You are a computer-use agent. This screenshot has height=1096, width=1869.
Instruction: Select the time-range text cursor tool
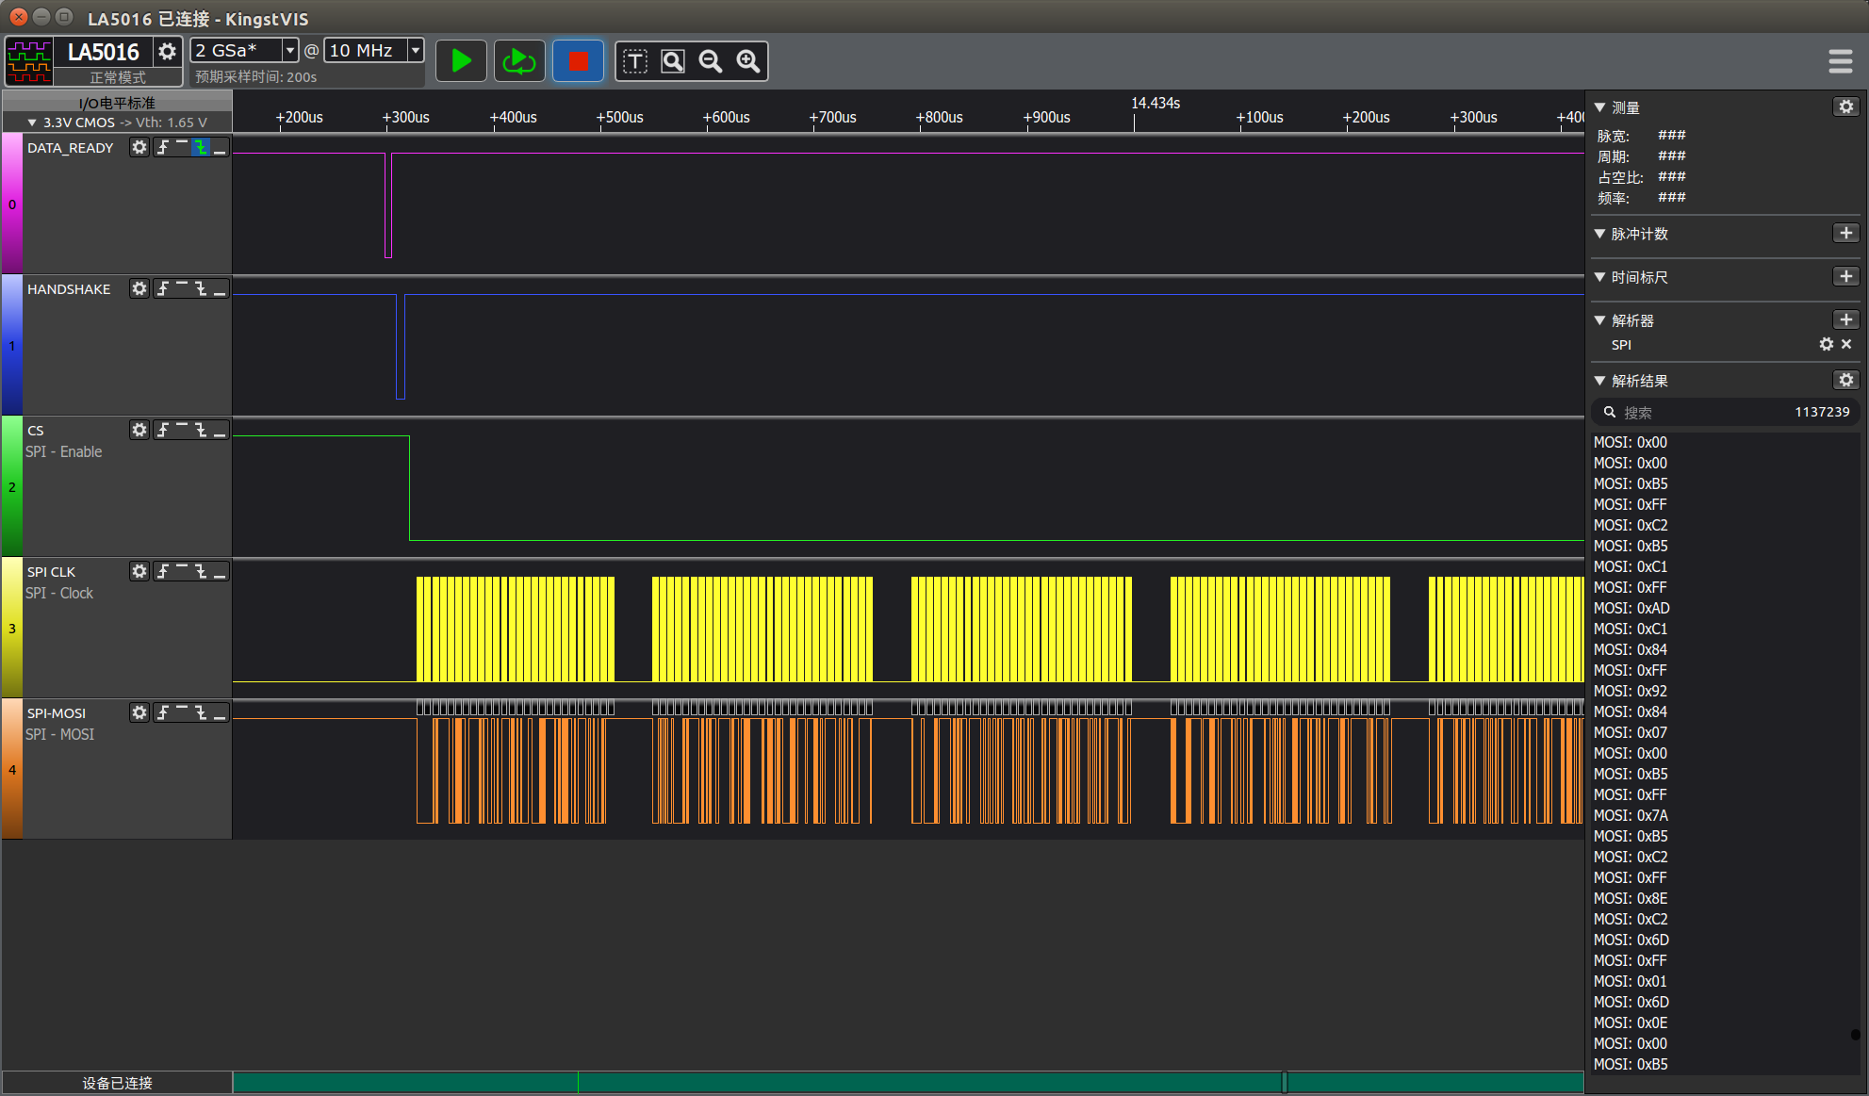pos(635,61)
